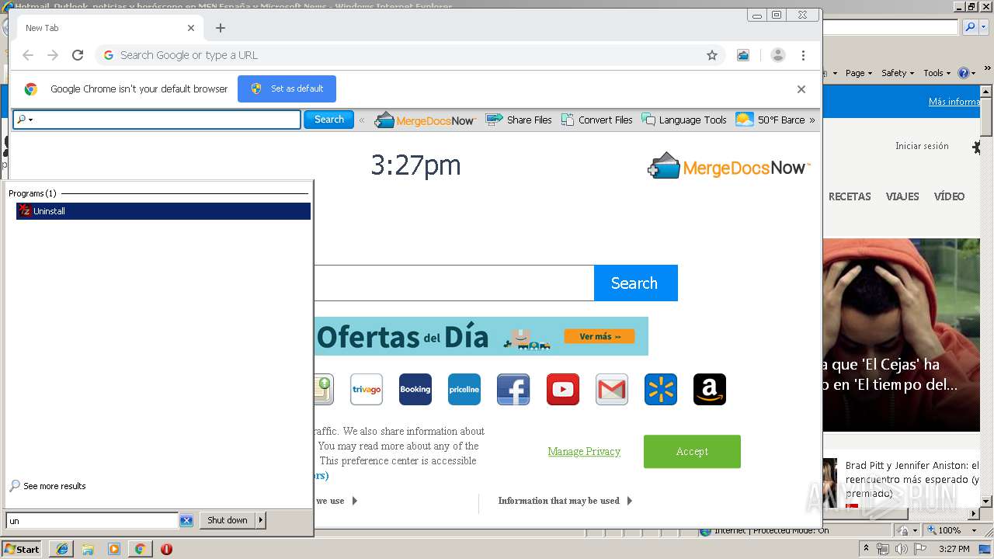994x559 pixels.
Task: Expand the toolbar overflow chevron on right
Action: [x=812, y=120]
